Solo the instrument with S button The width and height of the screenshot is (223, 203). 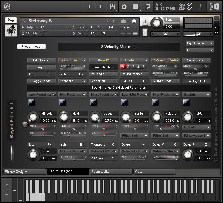145,21
